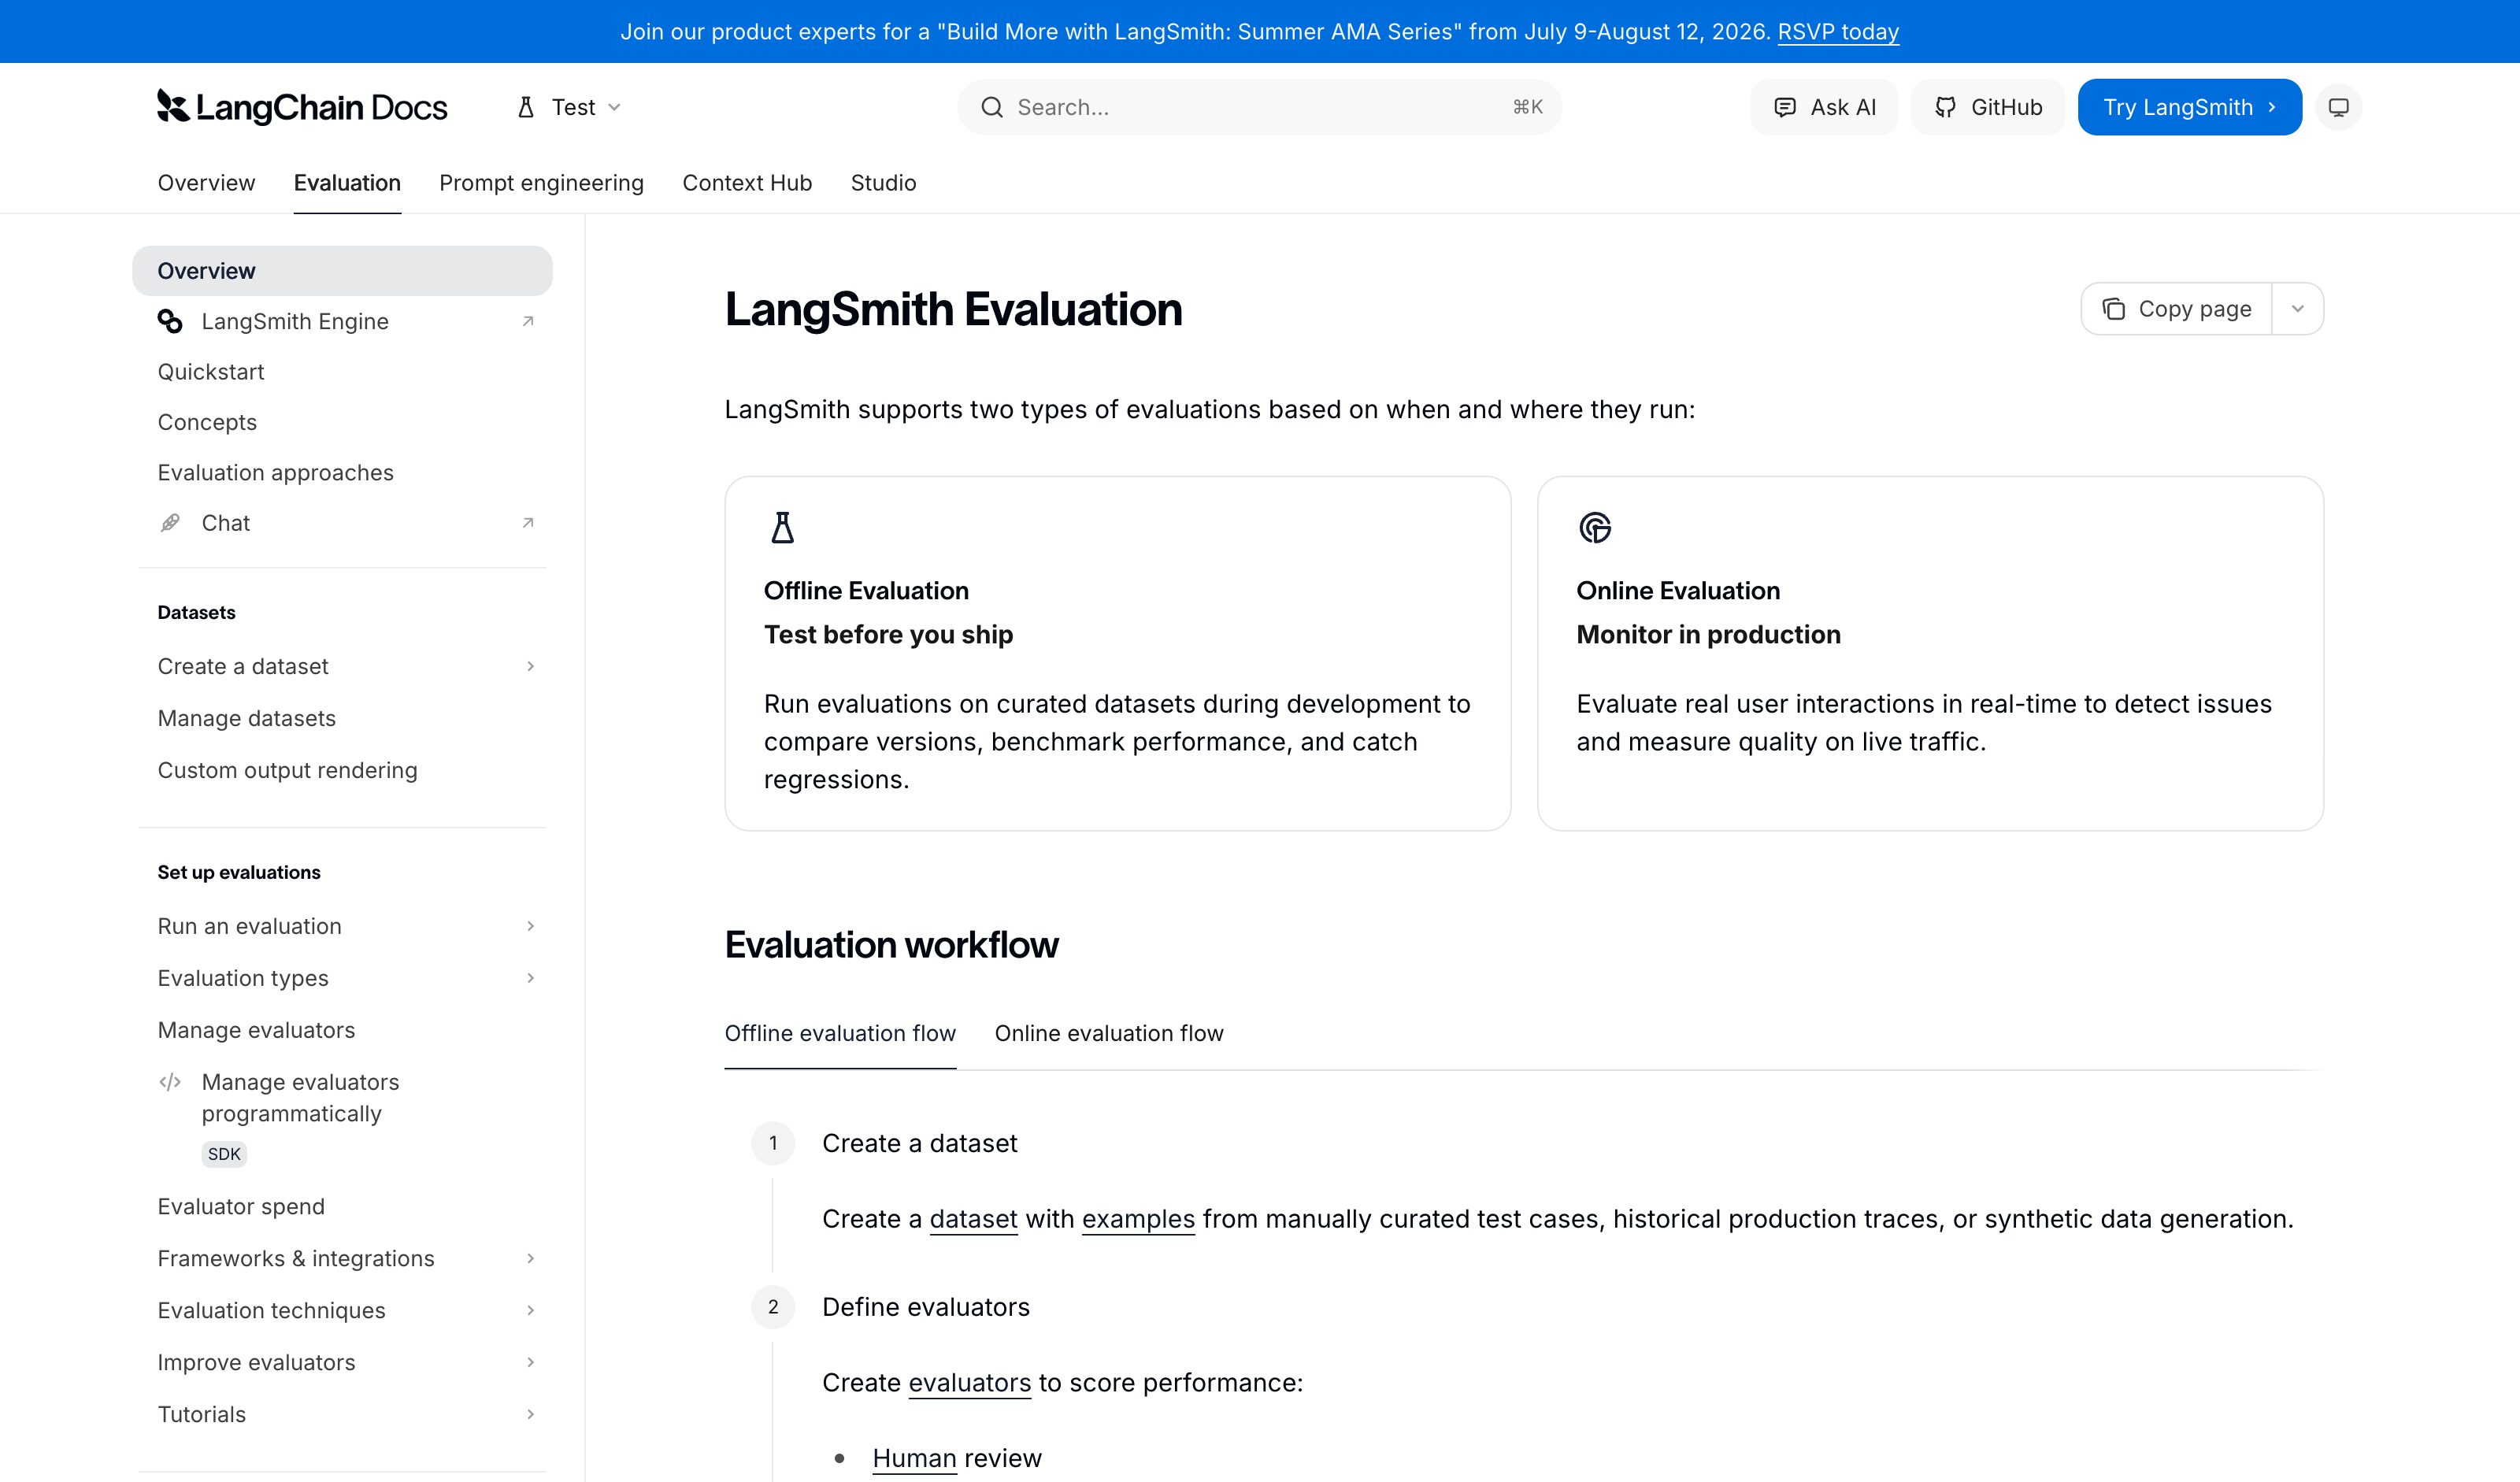The height and width of the screenshot is (1482, 2520).
Task: Expand Improve evaluators section
Action: tap(530, 1362)
